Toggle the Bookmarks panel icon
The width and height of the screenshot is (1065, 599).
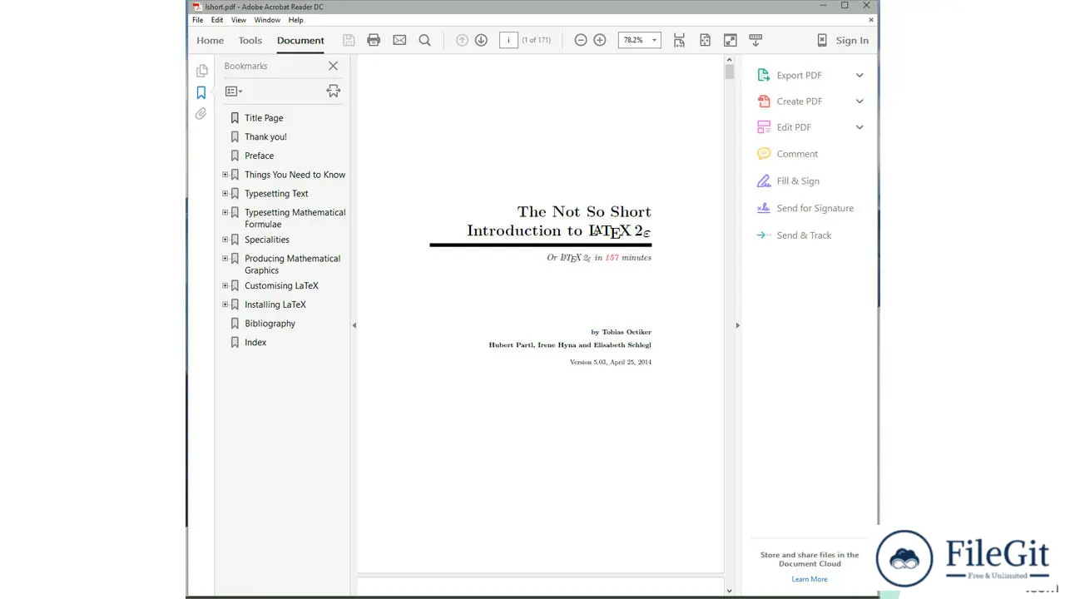201,93
